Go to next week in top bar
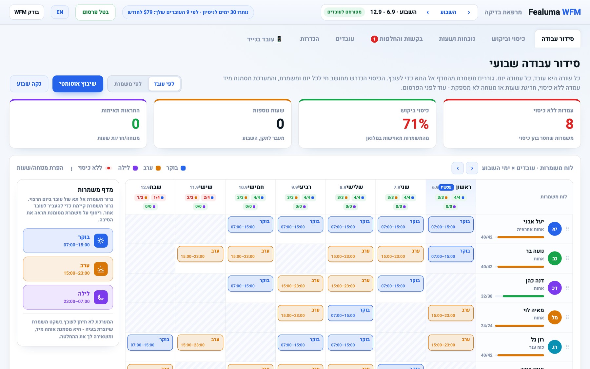Image resolution: width=590 pixels, height=369 pixels. click(x=428, y=12)
